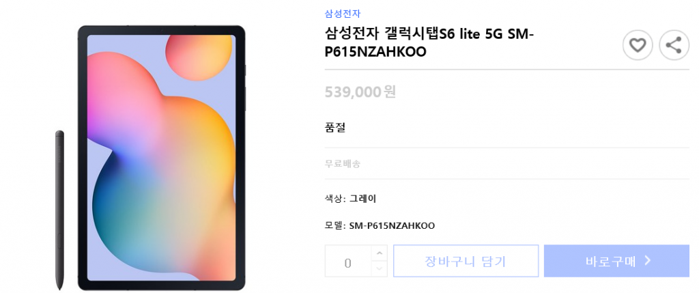
Task: Open the Galaxy Tab S6 lite tablet image
Action: [x=161, y=158]
